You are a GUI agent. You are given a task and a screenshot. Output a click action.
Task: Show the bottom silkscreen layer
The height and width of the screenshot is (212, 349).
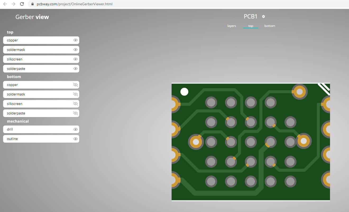pyautogui.click(x=75, y=104)
